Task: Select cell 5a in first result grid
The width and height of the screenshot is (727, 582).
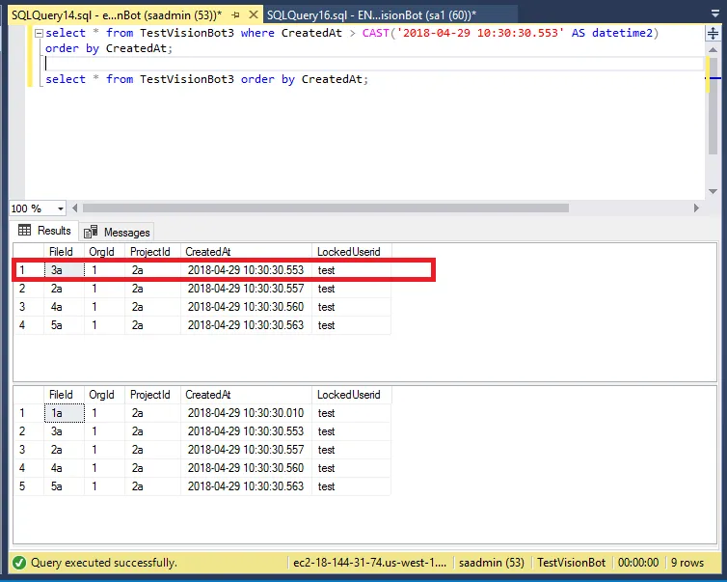Action: [x=64, y=325]
